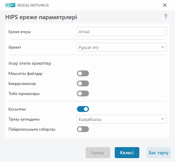The image size is (175, 162).
Task: Enable the Бағдарламалар switch
Action: [83, 84]
